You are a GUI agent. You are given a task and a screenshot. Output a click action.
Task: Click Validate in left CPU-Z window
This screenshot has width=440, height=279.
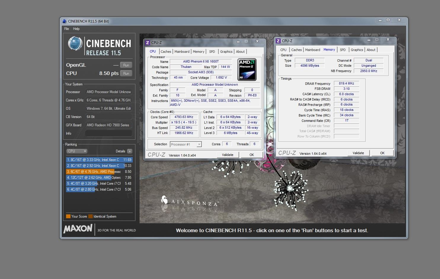228,155
